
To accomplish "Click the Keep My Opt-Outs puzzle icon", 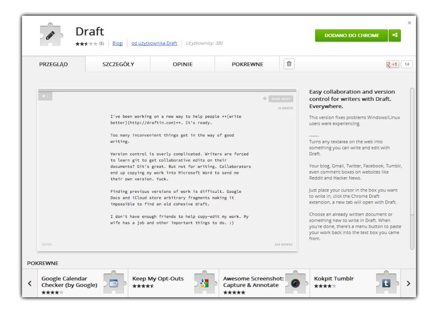I will (205, 283).
